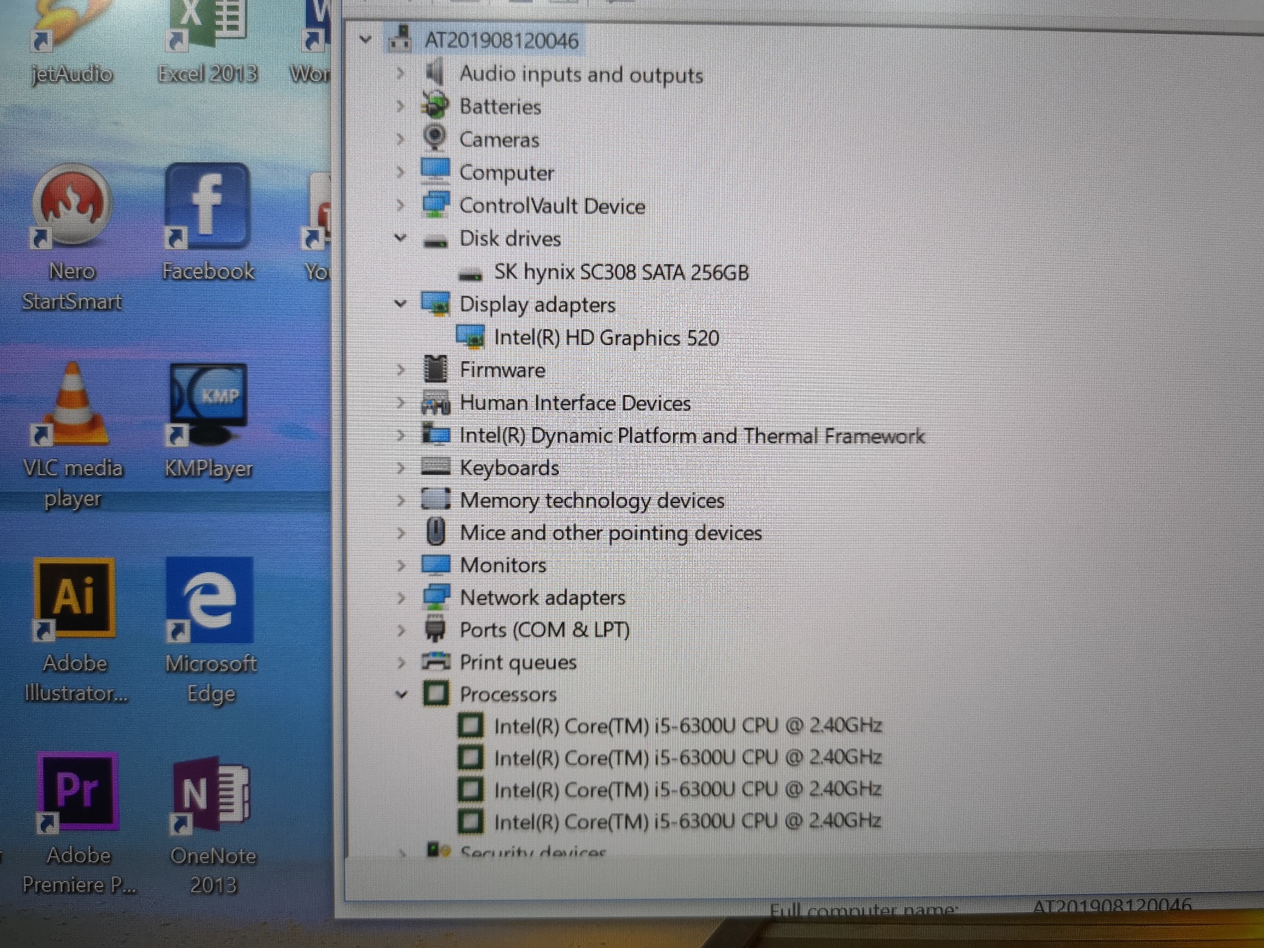The width and height of the screenshot is (1264, 948).
Task: Collapse the Processors node
Action: pyautogui.click(x=401, y=694)
